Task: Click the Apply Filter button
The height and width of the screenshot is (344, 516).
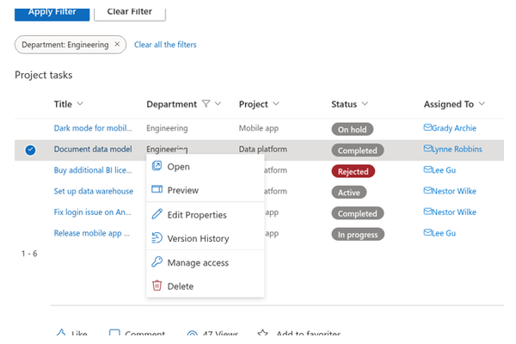Action: click(x=52, y=13)
